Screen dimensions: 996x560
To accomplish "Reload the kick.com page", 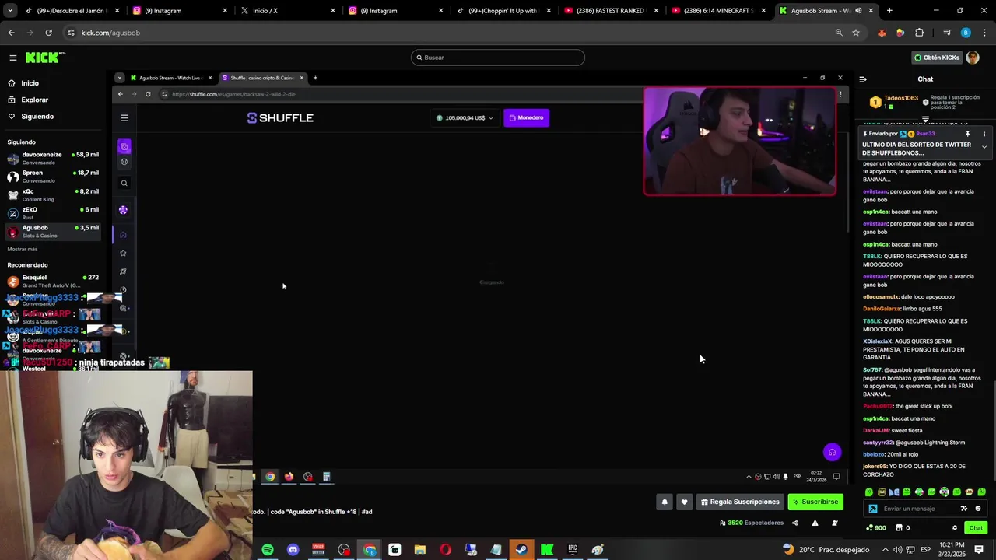I will 48,33.
